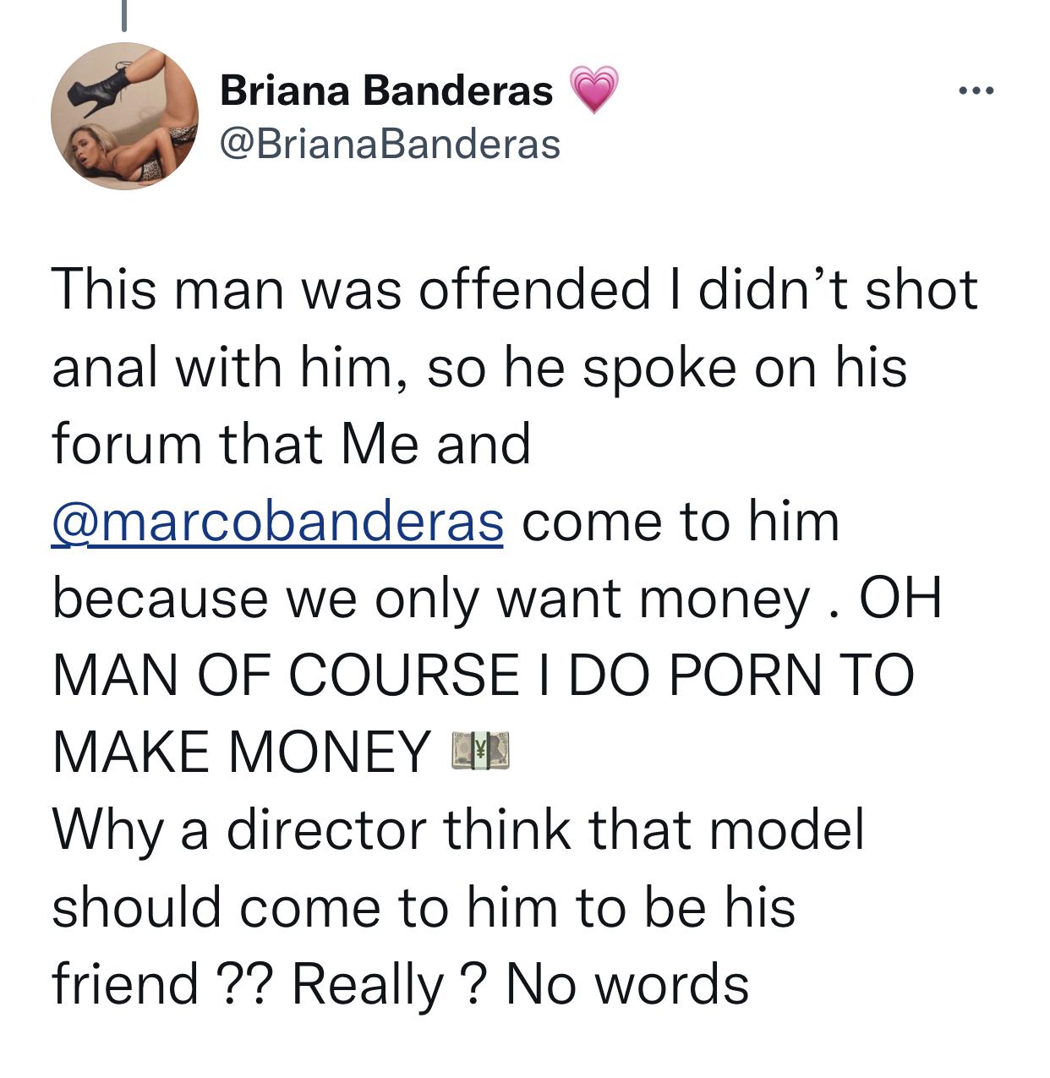
Task: Click the word "offended" in the tweet
Action: tap(534, 289)
